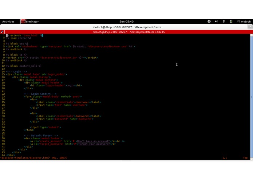This screenshot has height=180, width=253.
Task: Click line 2 load static
Action: 19,38
